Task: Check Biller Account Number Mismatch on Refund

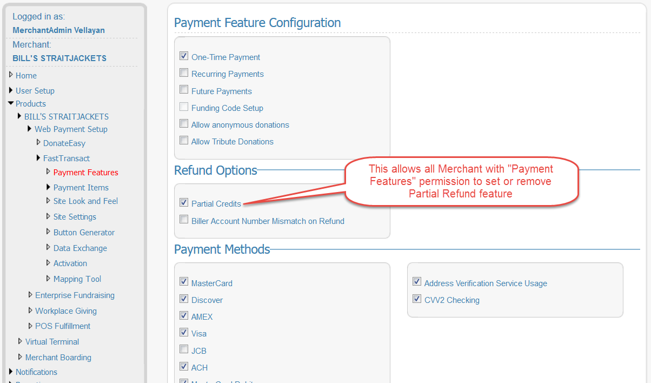Action: [184, 220]
